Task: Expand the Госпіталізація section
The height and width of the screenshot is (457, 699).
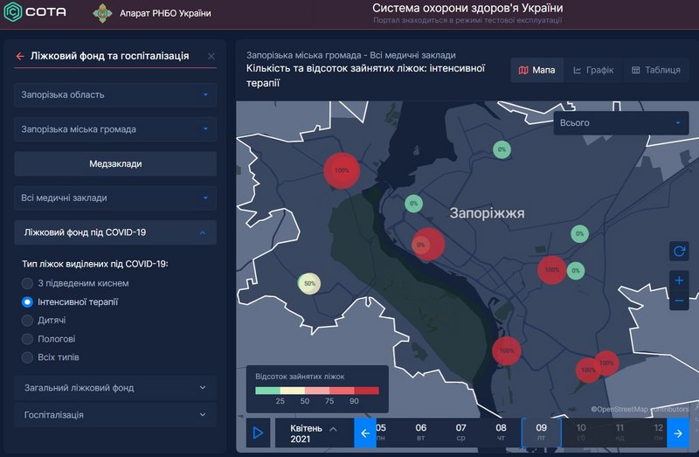Action: (x=115, y=414)
